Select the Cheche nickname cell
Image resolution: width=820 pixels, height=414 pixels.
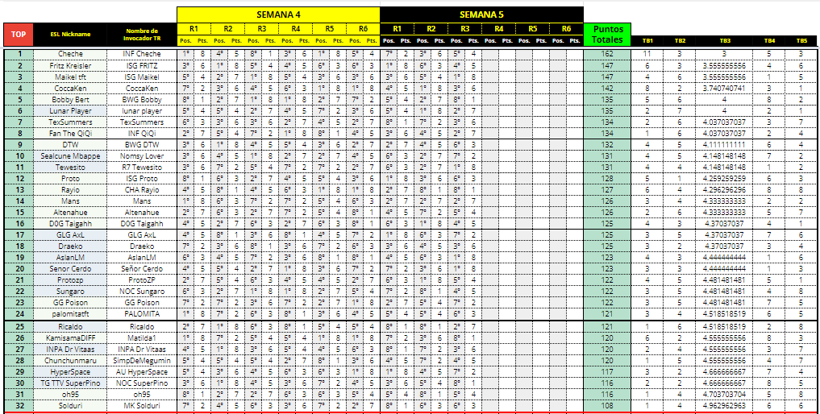(70, 54)
